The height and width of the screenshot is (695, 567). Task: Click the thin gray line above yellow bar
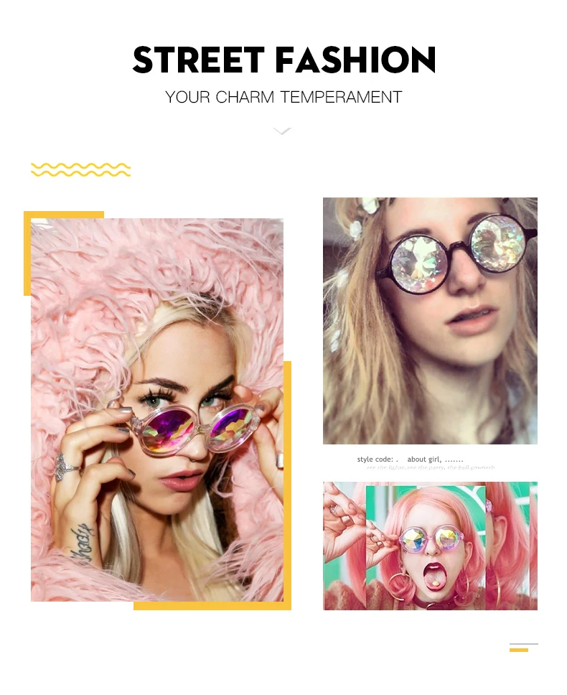[x=524, y=643]
